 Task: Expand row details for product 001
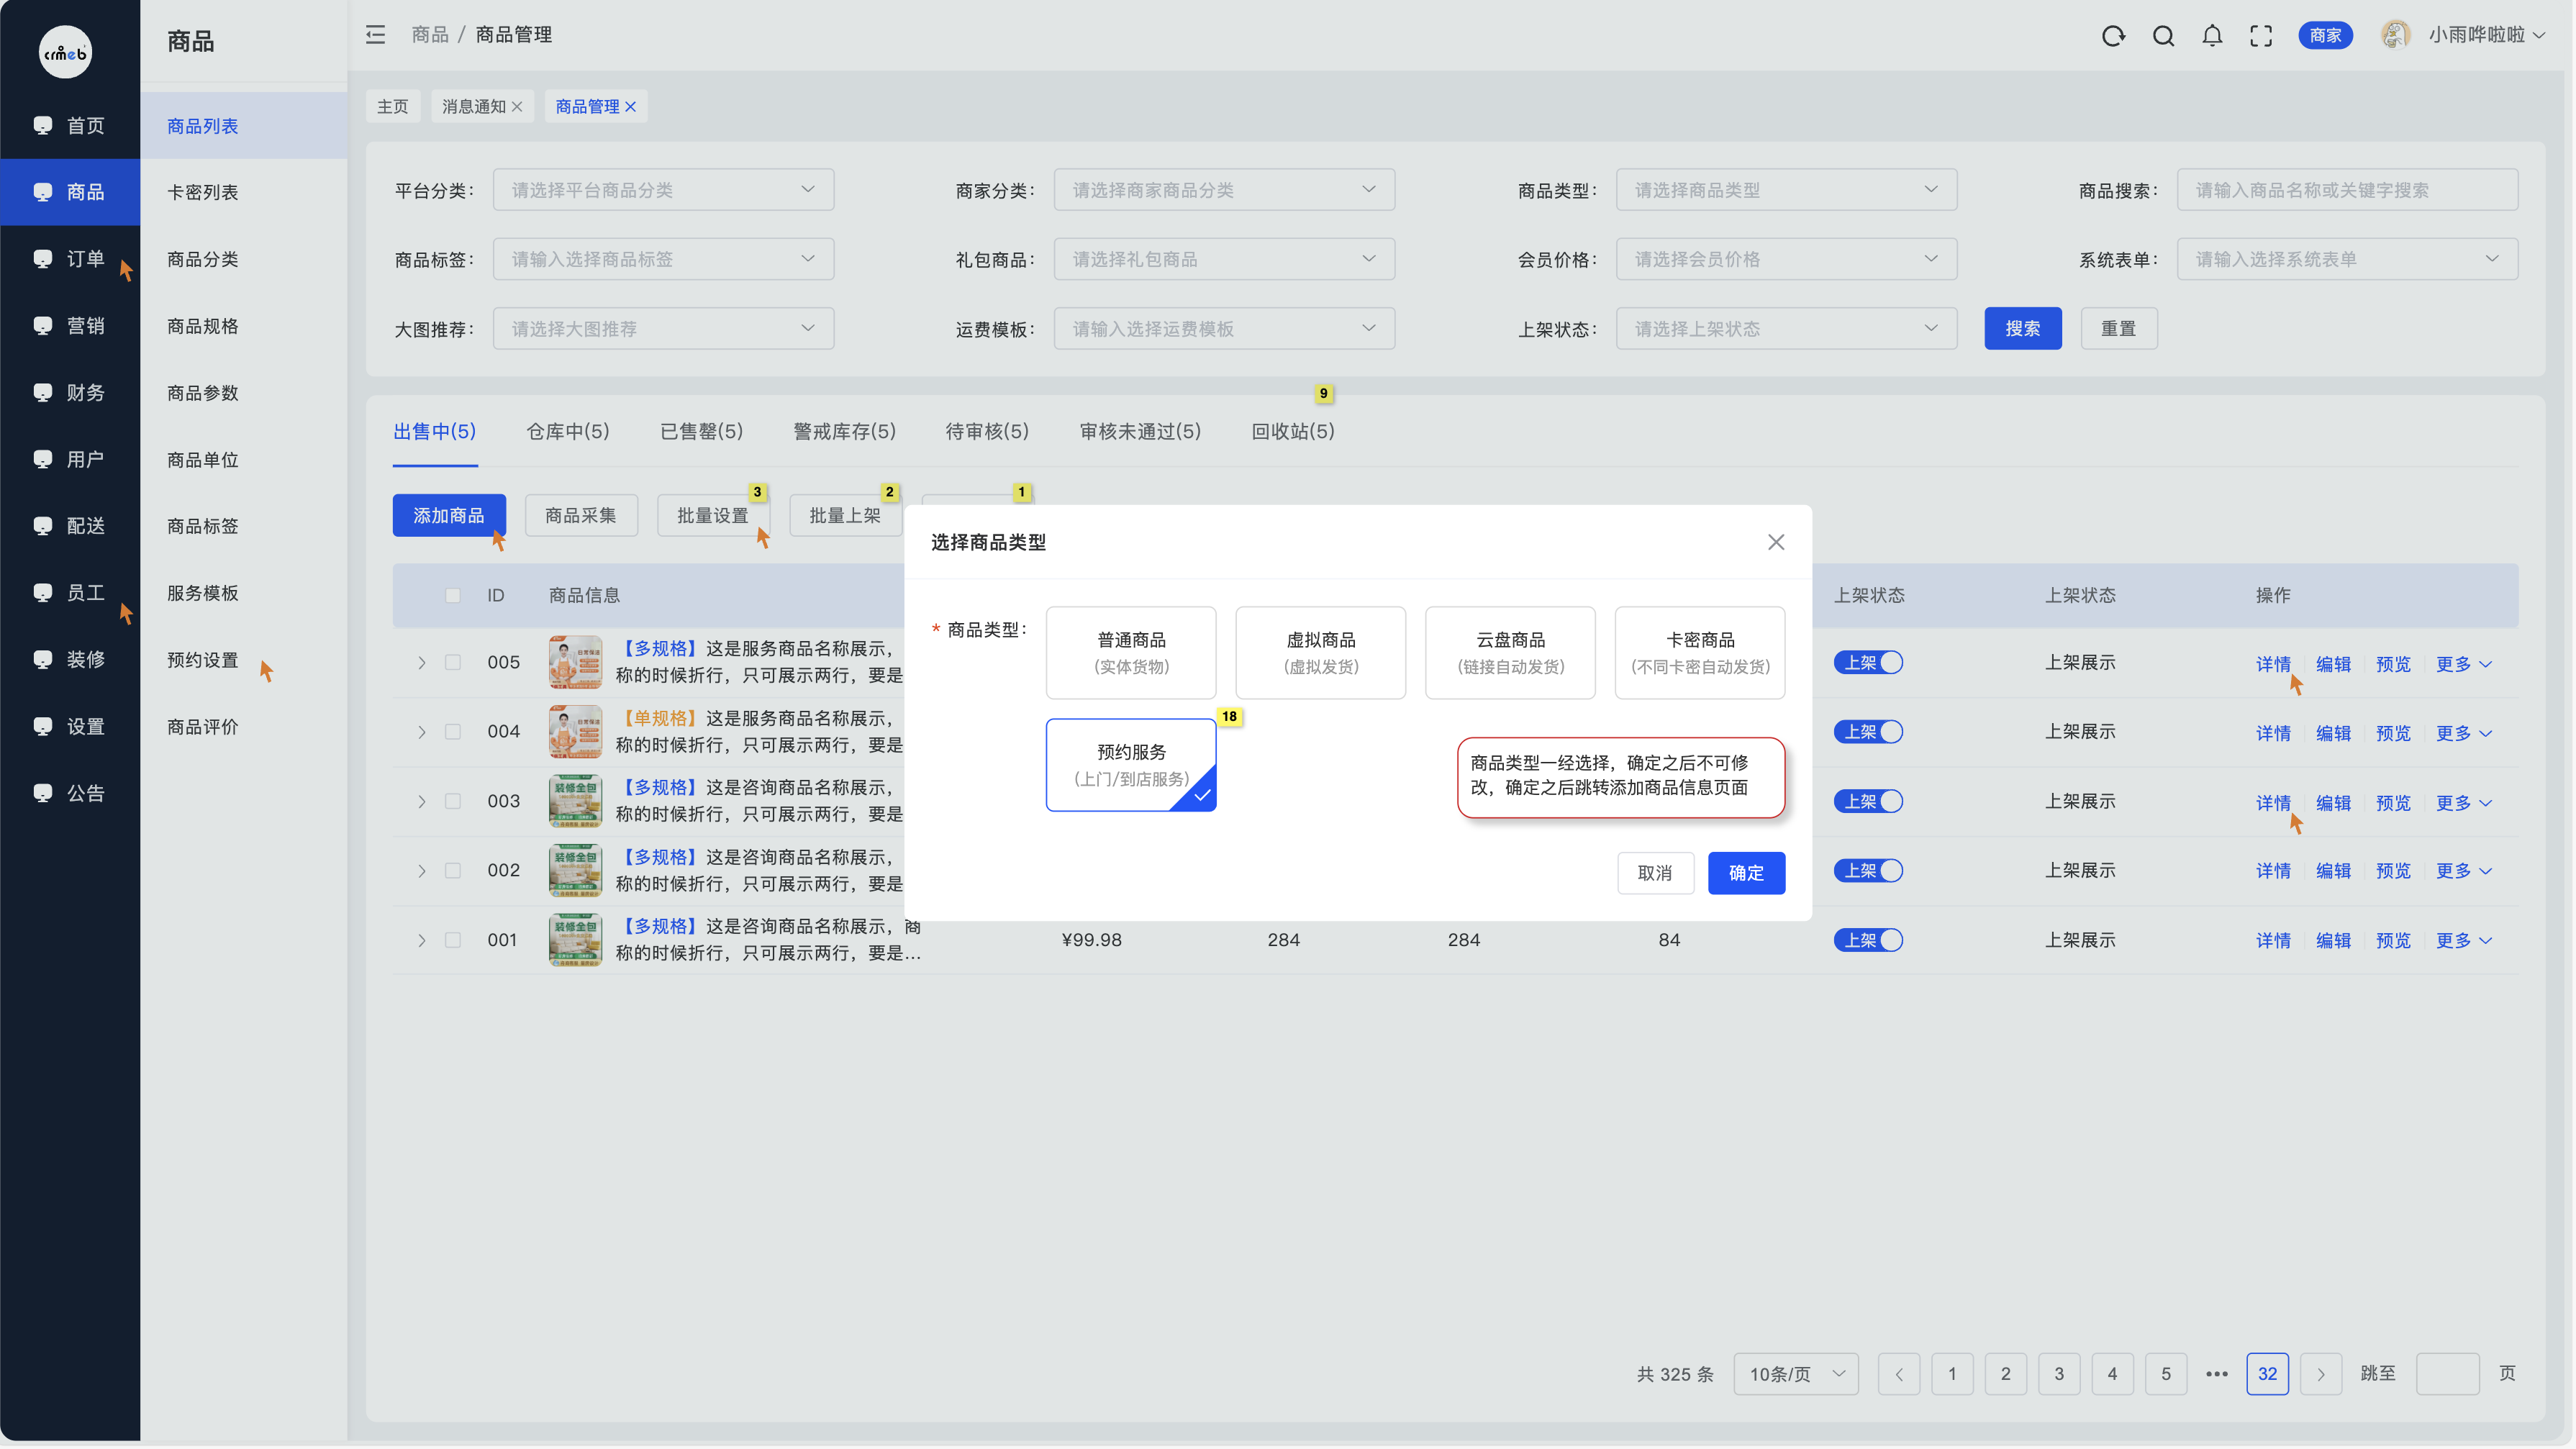pyautogui.click(x=422, y=941)
